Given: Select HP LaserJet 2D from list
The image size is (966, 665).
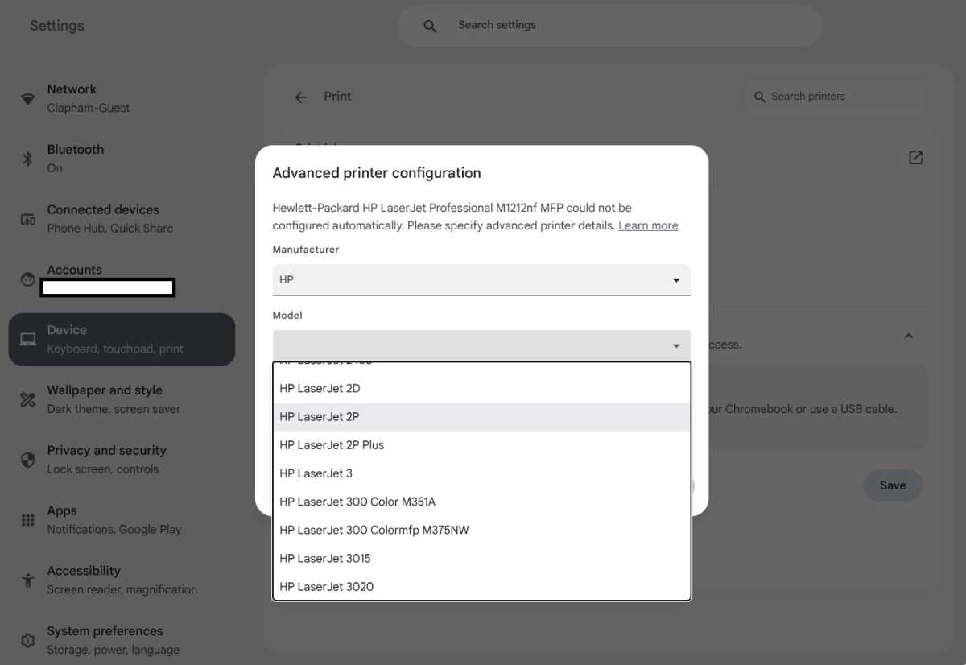Looking at the screenshot, I should (x=481, y=389).
